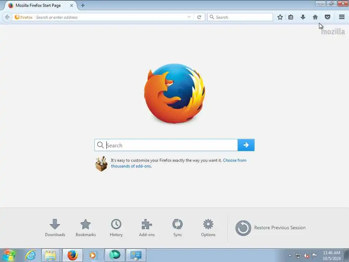
Task: Click the magnifier icon in toolbar search
Action: (x=212, y=17)
